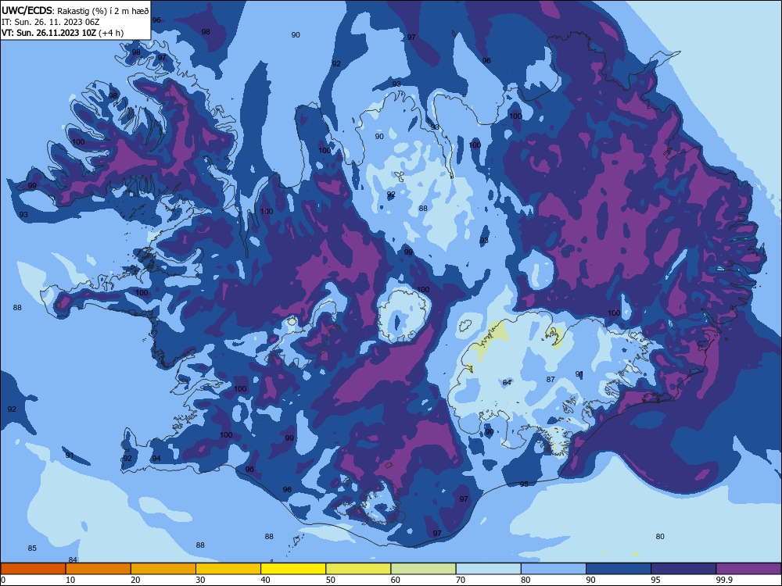782x586 pixels.
Task: Select the amber 20–30 legend swatch
Action: pyautogui.click(x=163, y=569)
